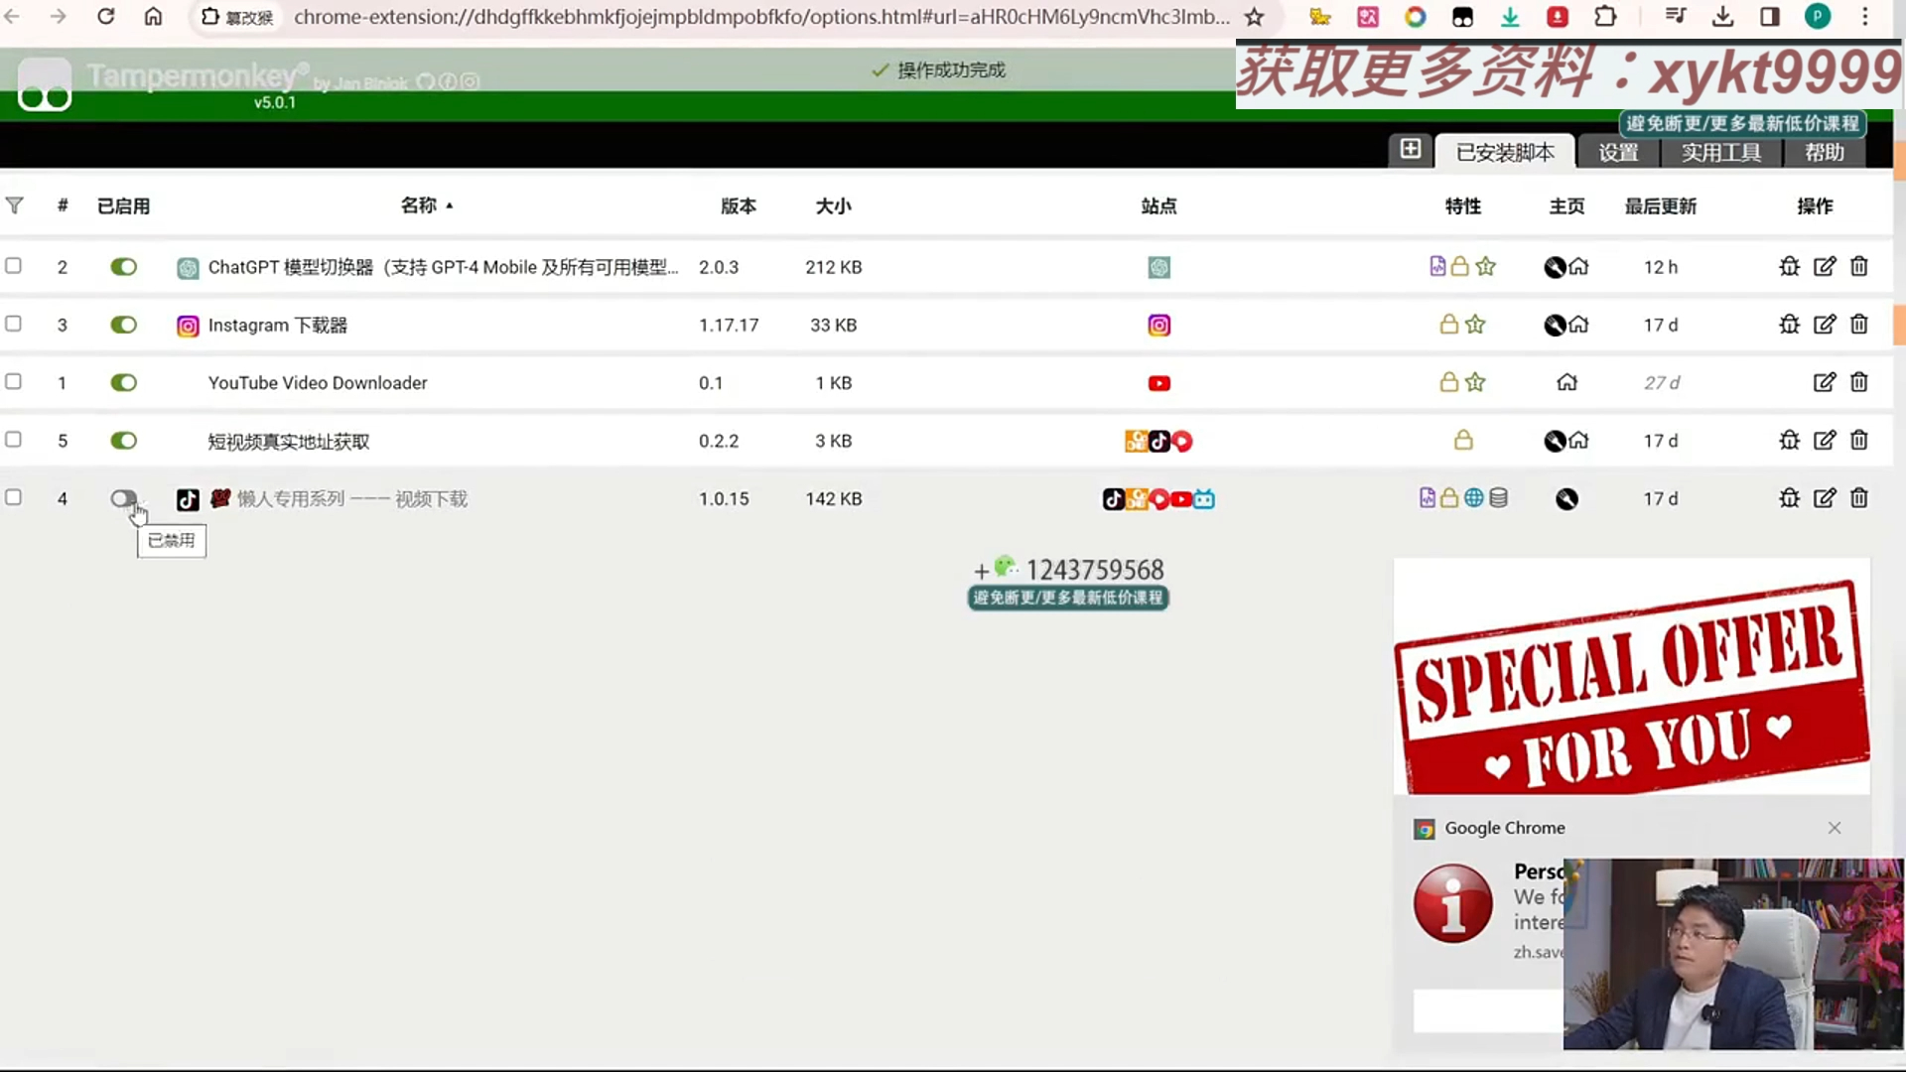
Task: Open the filter funnel icon above the script list
Action: pyautogui.click(x=15, y=205)
